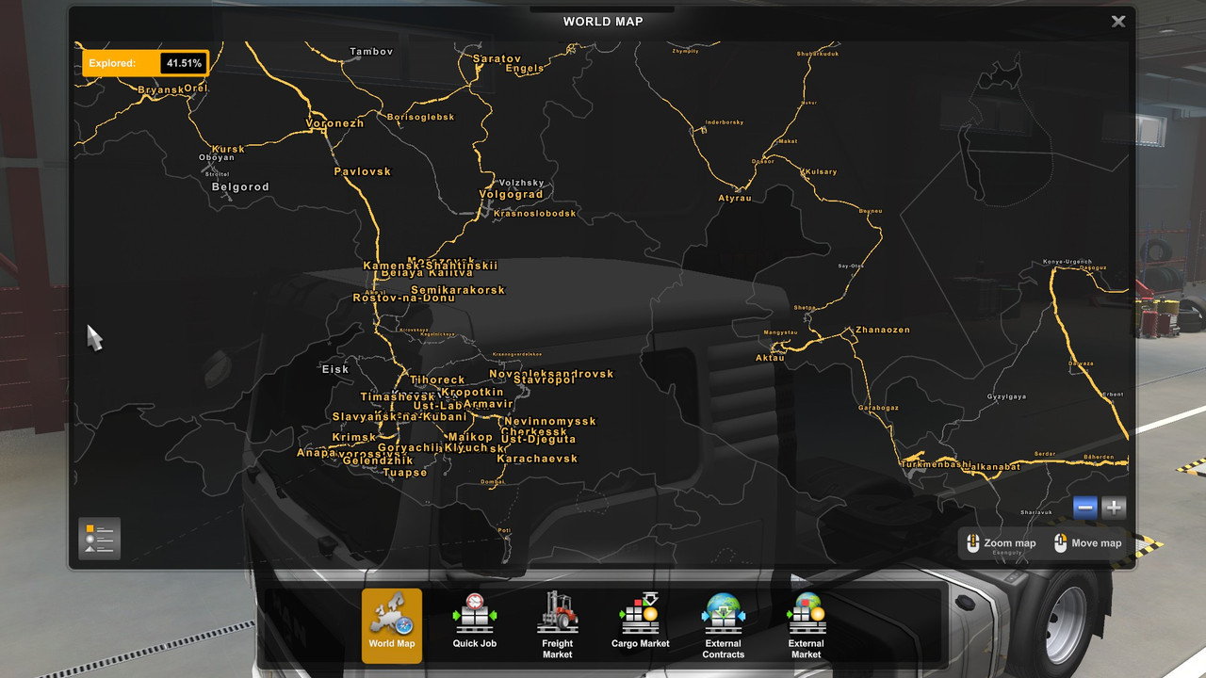Image resolution: width=1206 pixels, height=678 pixels.
Task: Select Inderborsky on the map
Action: click(x=725, y=122)
